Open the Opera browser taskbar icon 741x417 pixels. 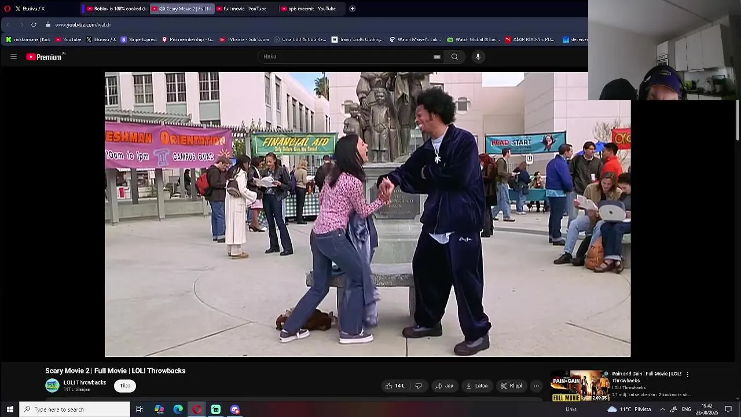[x=197, y=409]
